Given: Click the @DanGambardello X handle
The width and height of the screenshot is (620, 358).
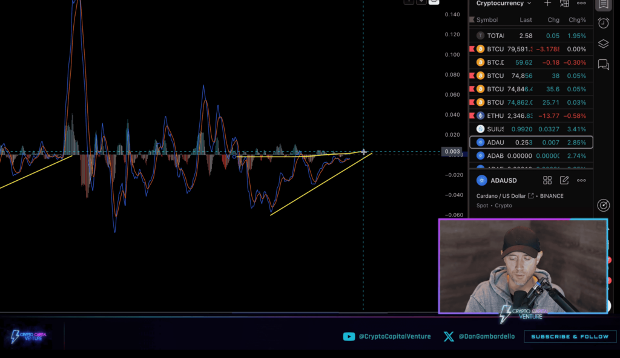Looking at the screenshot, I should click(487, 336).
